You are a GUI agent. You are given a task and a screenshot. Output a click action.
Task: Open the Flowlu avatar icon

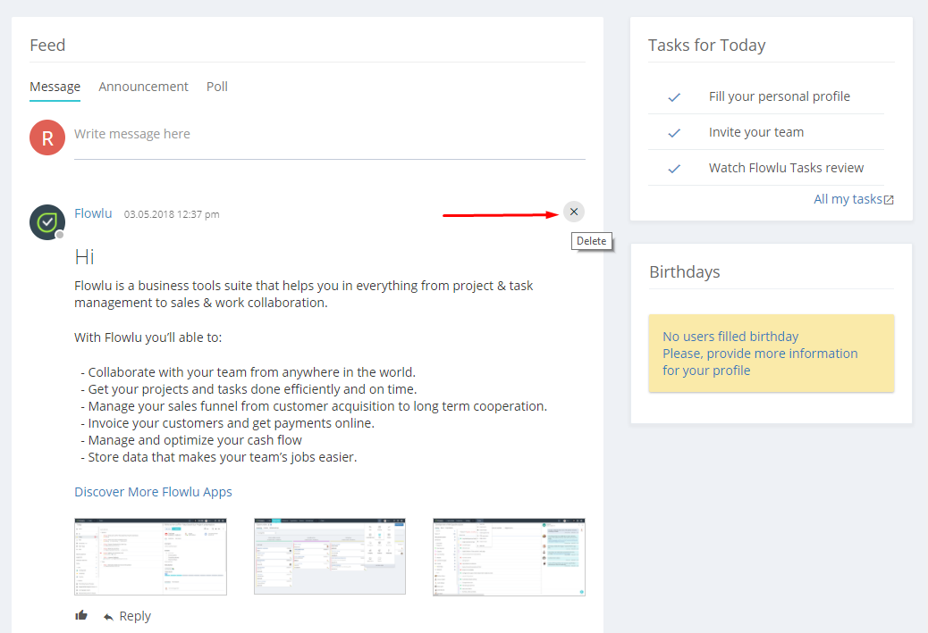[x=47, y=222]
